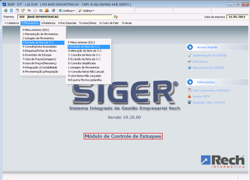
Task: Select 4-Consulta/Lista Acumulados
Action: (x=43, y=47)
